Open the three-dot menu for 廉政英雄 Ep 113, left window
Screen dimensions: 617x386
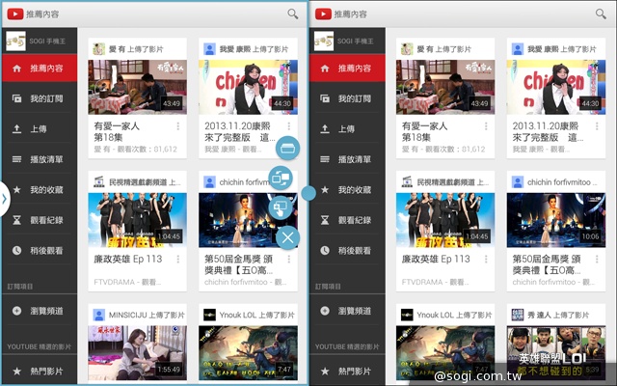(x=178, y=260)
